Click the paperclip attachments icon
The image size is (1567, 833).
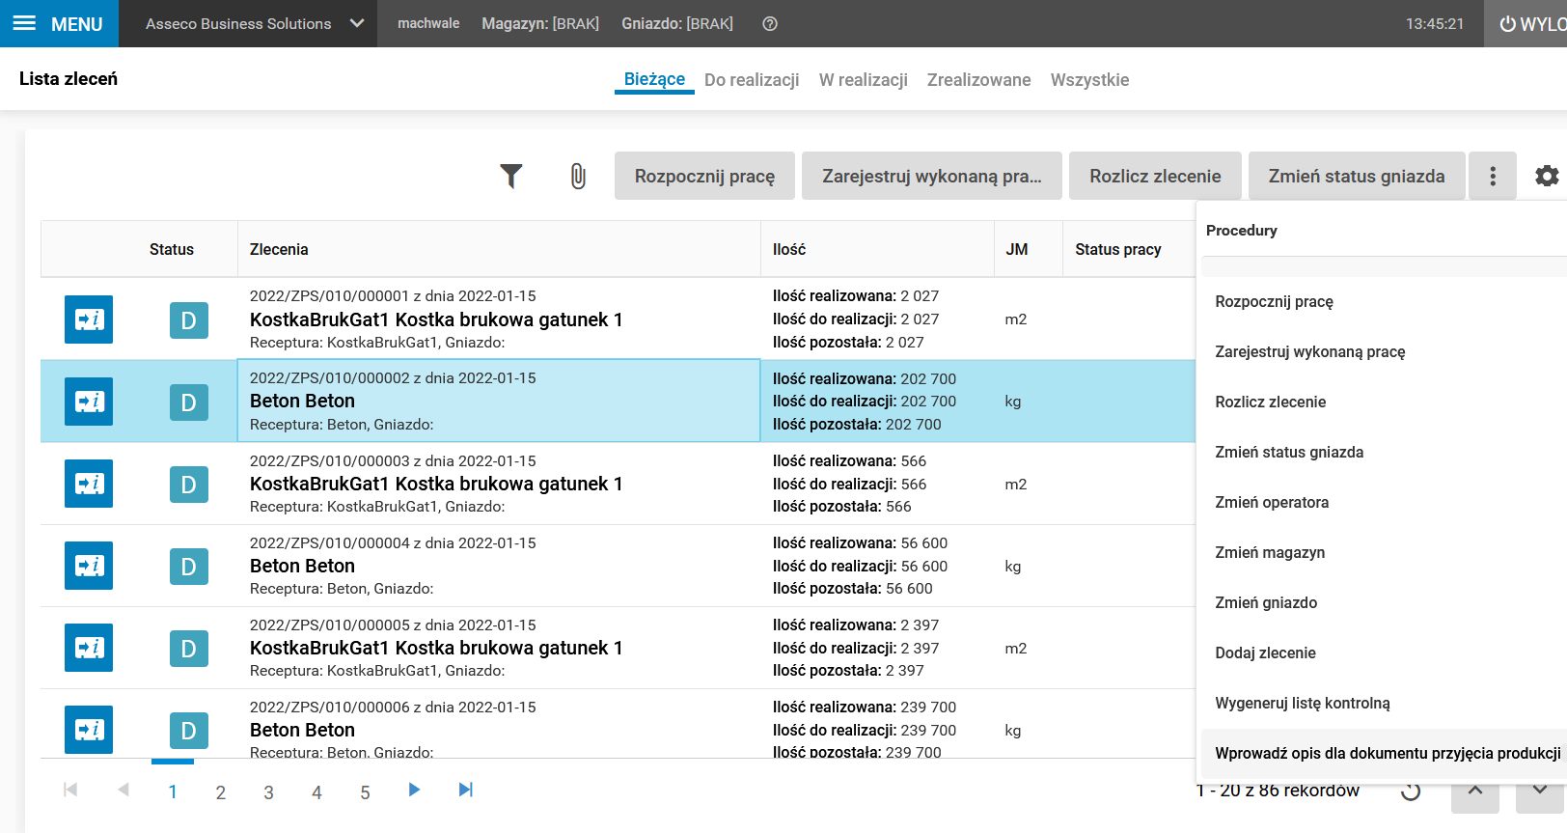coord(578,176)
